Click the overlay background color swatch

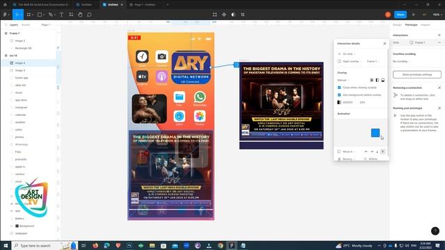(339, 102)
